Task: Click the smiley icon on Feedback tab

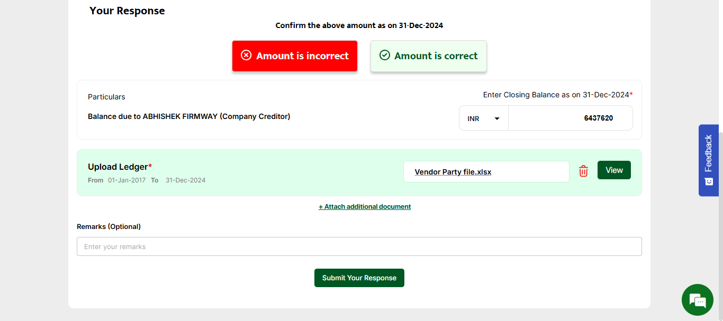Action: coord(709,181)
